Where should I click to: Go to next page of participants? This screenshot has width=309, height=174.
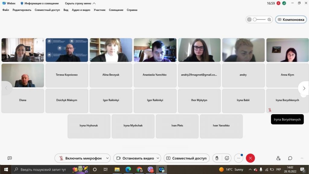(304, 88)
